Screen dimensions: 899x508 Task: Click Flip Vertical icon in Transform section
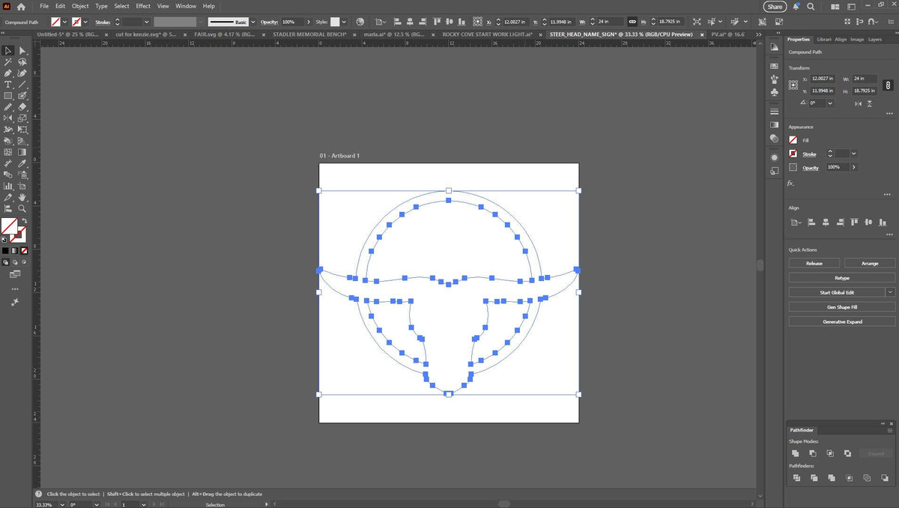tap(870, 104)
